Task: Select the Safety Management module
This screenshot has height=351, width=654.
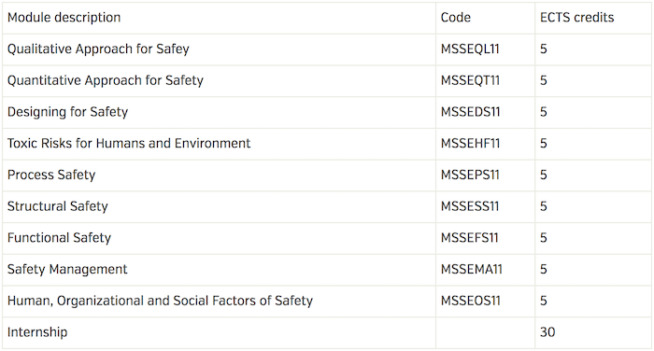Action: coord(67,269)
